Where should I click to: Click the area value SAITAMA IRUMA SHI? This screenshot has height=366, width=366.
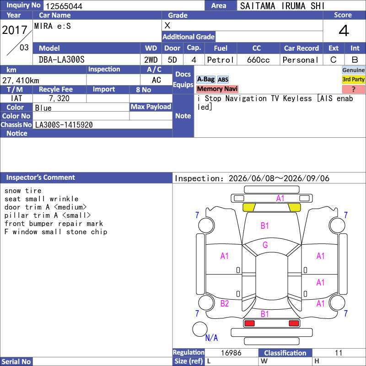pos(282,6)
